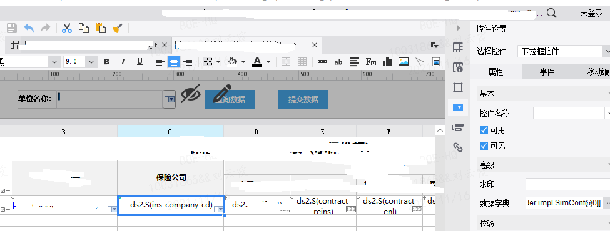The width and height of the screenshot is (610, 231).
Task: Insert chart using bar chart icon
Action: pyautogui.click(x=387, y=62)
